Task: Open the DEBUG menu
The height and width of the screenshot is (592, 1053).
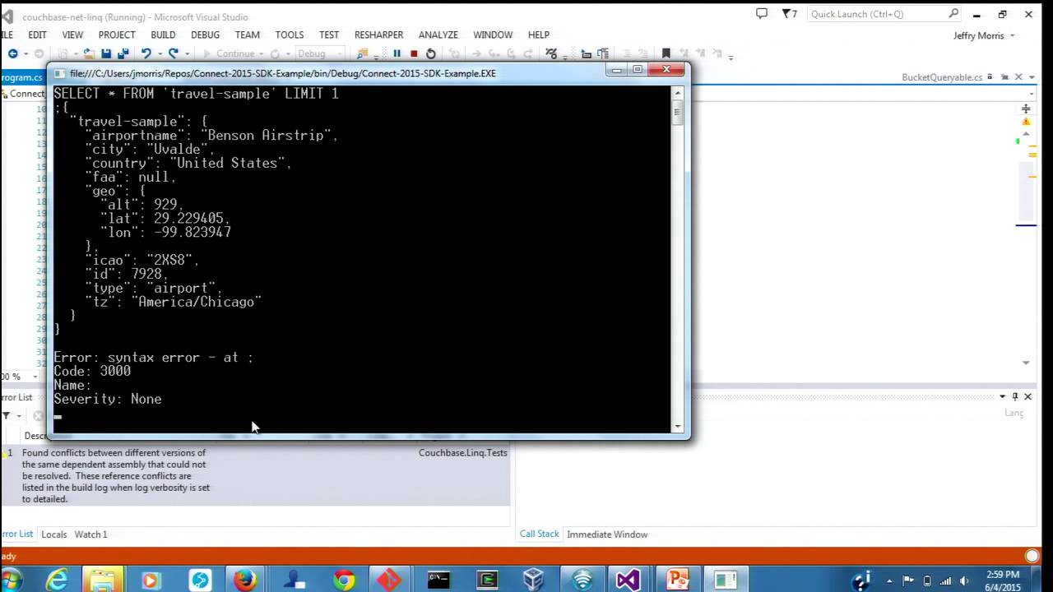Action: pos(205,35)
